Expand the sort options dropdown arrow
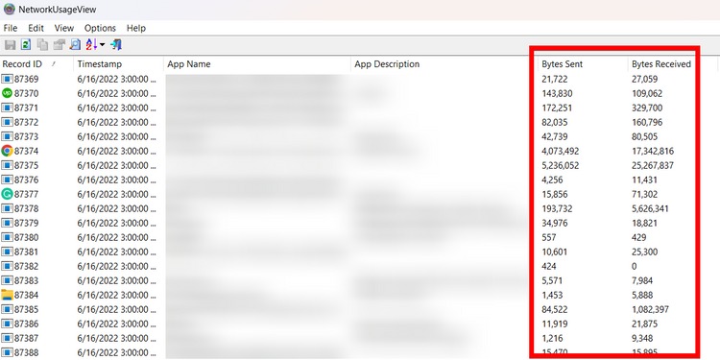This screenshot has width=720, height=360. click(102, 45)
